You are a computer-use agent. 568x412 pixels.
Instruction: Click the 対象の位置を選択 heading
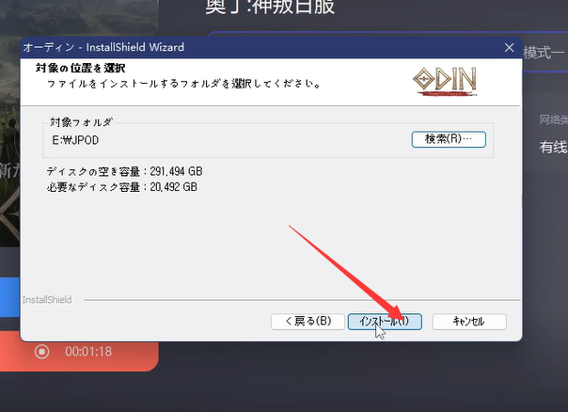click(81, 68)
